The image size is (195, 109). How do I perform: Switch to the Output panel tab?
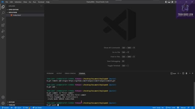pyautogui.click(x=59, y=73)
